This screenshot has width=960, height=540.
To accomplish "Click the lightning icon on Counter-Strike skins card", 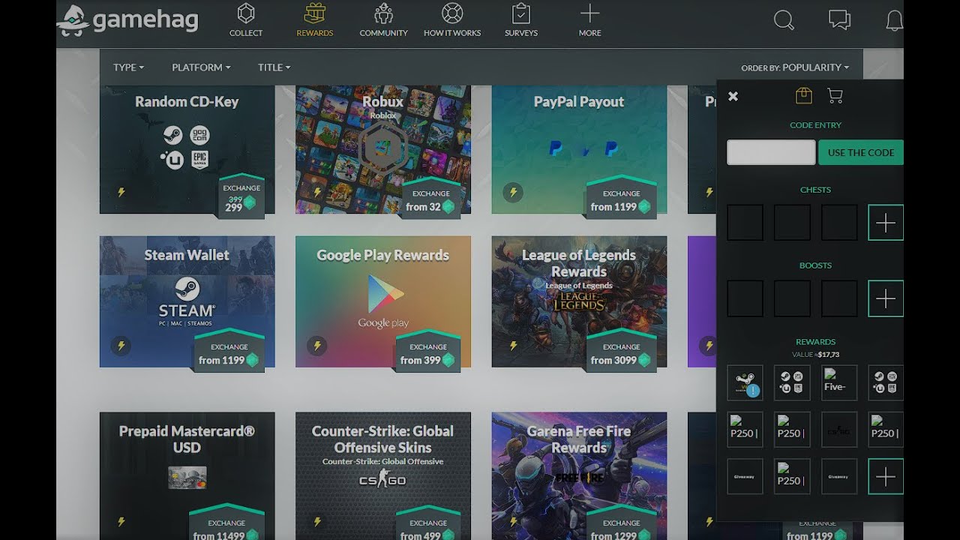I will [x=317, y=521].
